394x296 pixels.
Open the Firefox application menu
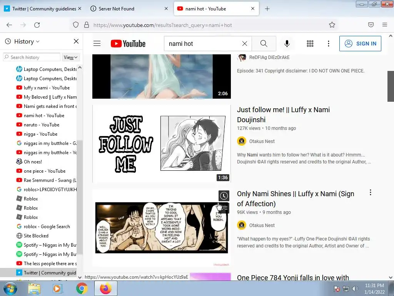pyautogui.click(x=384, y=25)
